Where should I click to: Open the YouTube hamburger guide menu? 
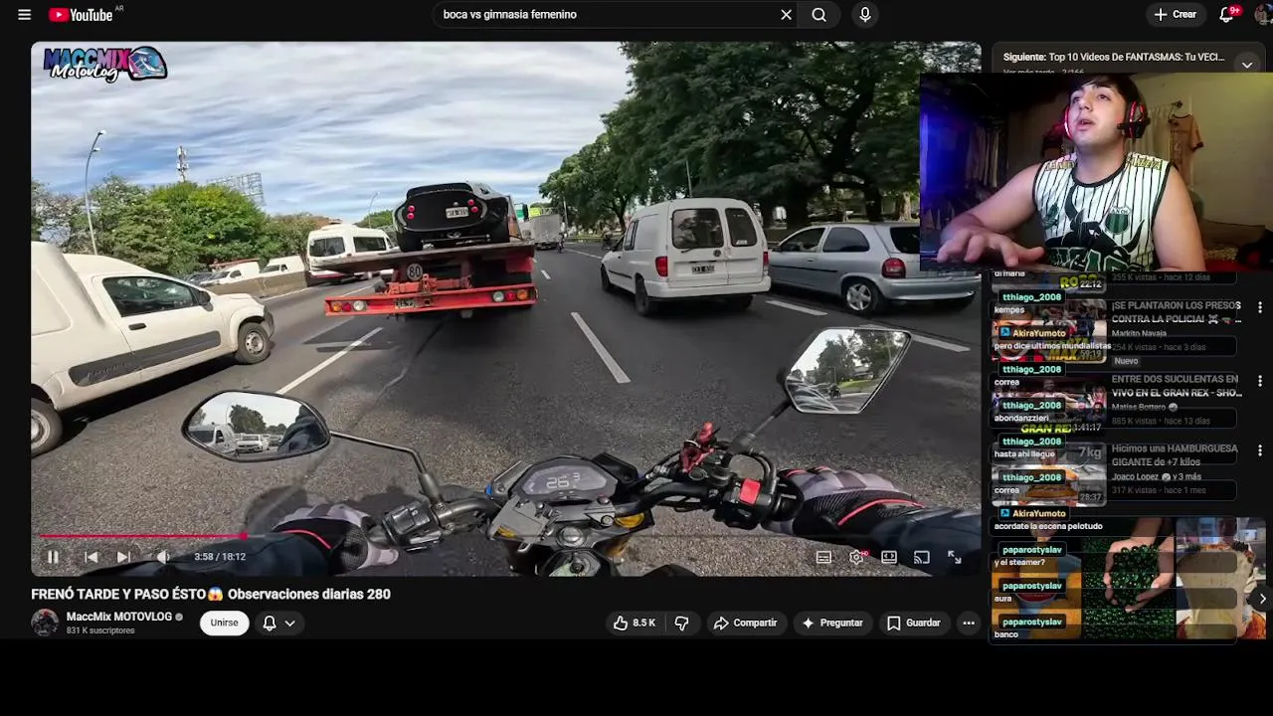coord(24,15)
